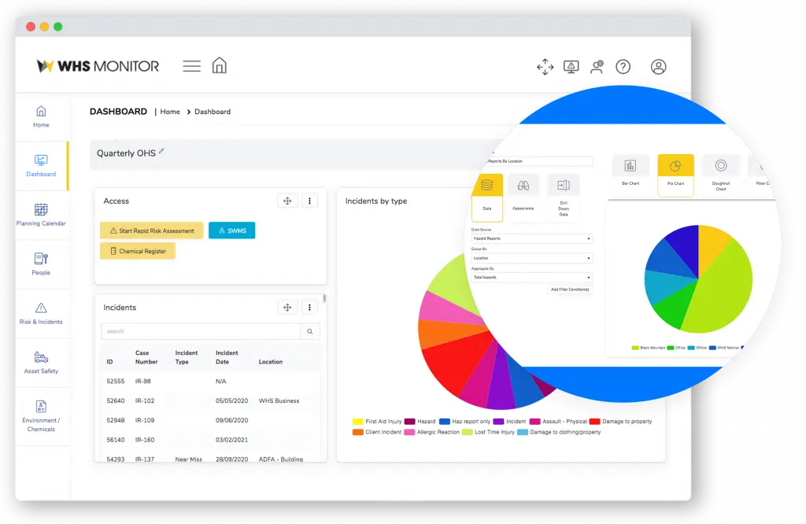Open Risk & Incidents from the sidebar
The image size is (806, 524).
click(x=40, y=313)
